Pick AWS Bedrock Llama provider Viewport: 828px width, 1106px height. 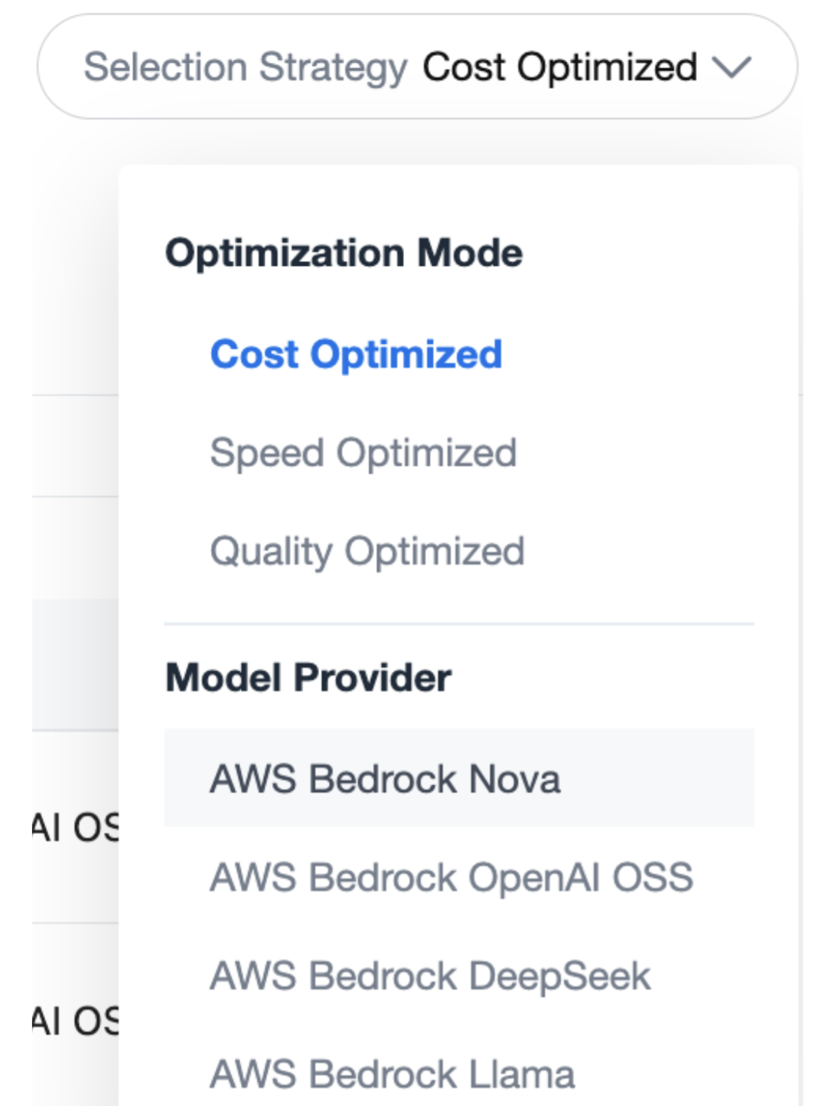point(392,1074)
